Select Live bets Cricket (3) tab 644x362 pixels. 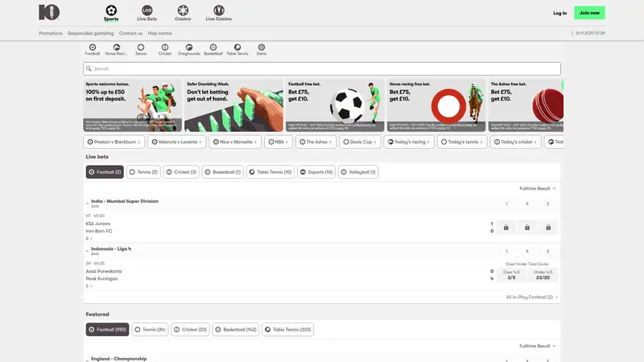click(181, 172)
